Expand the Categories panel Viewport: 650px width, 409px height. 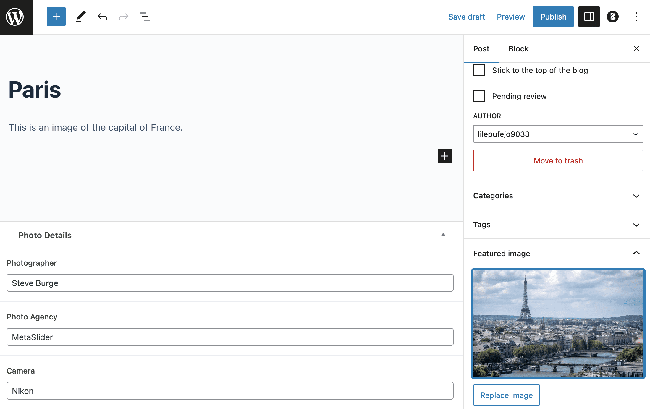pyautogui.click(x=557, y=196)
